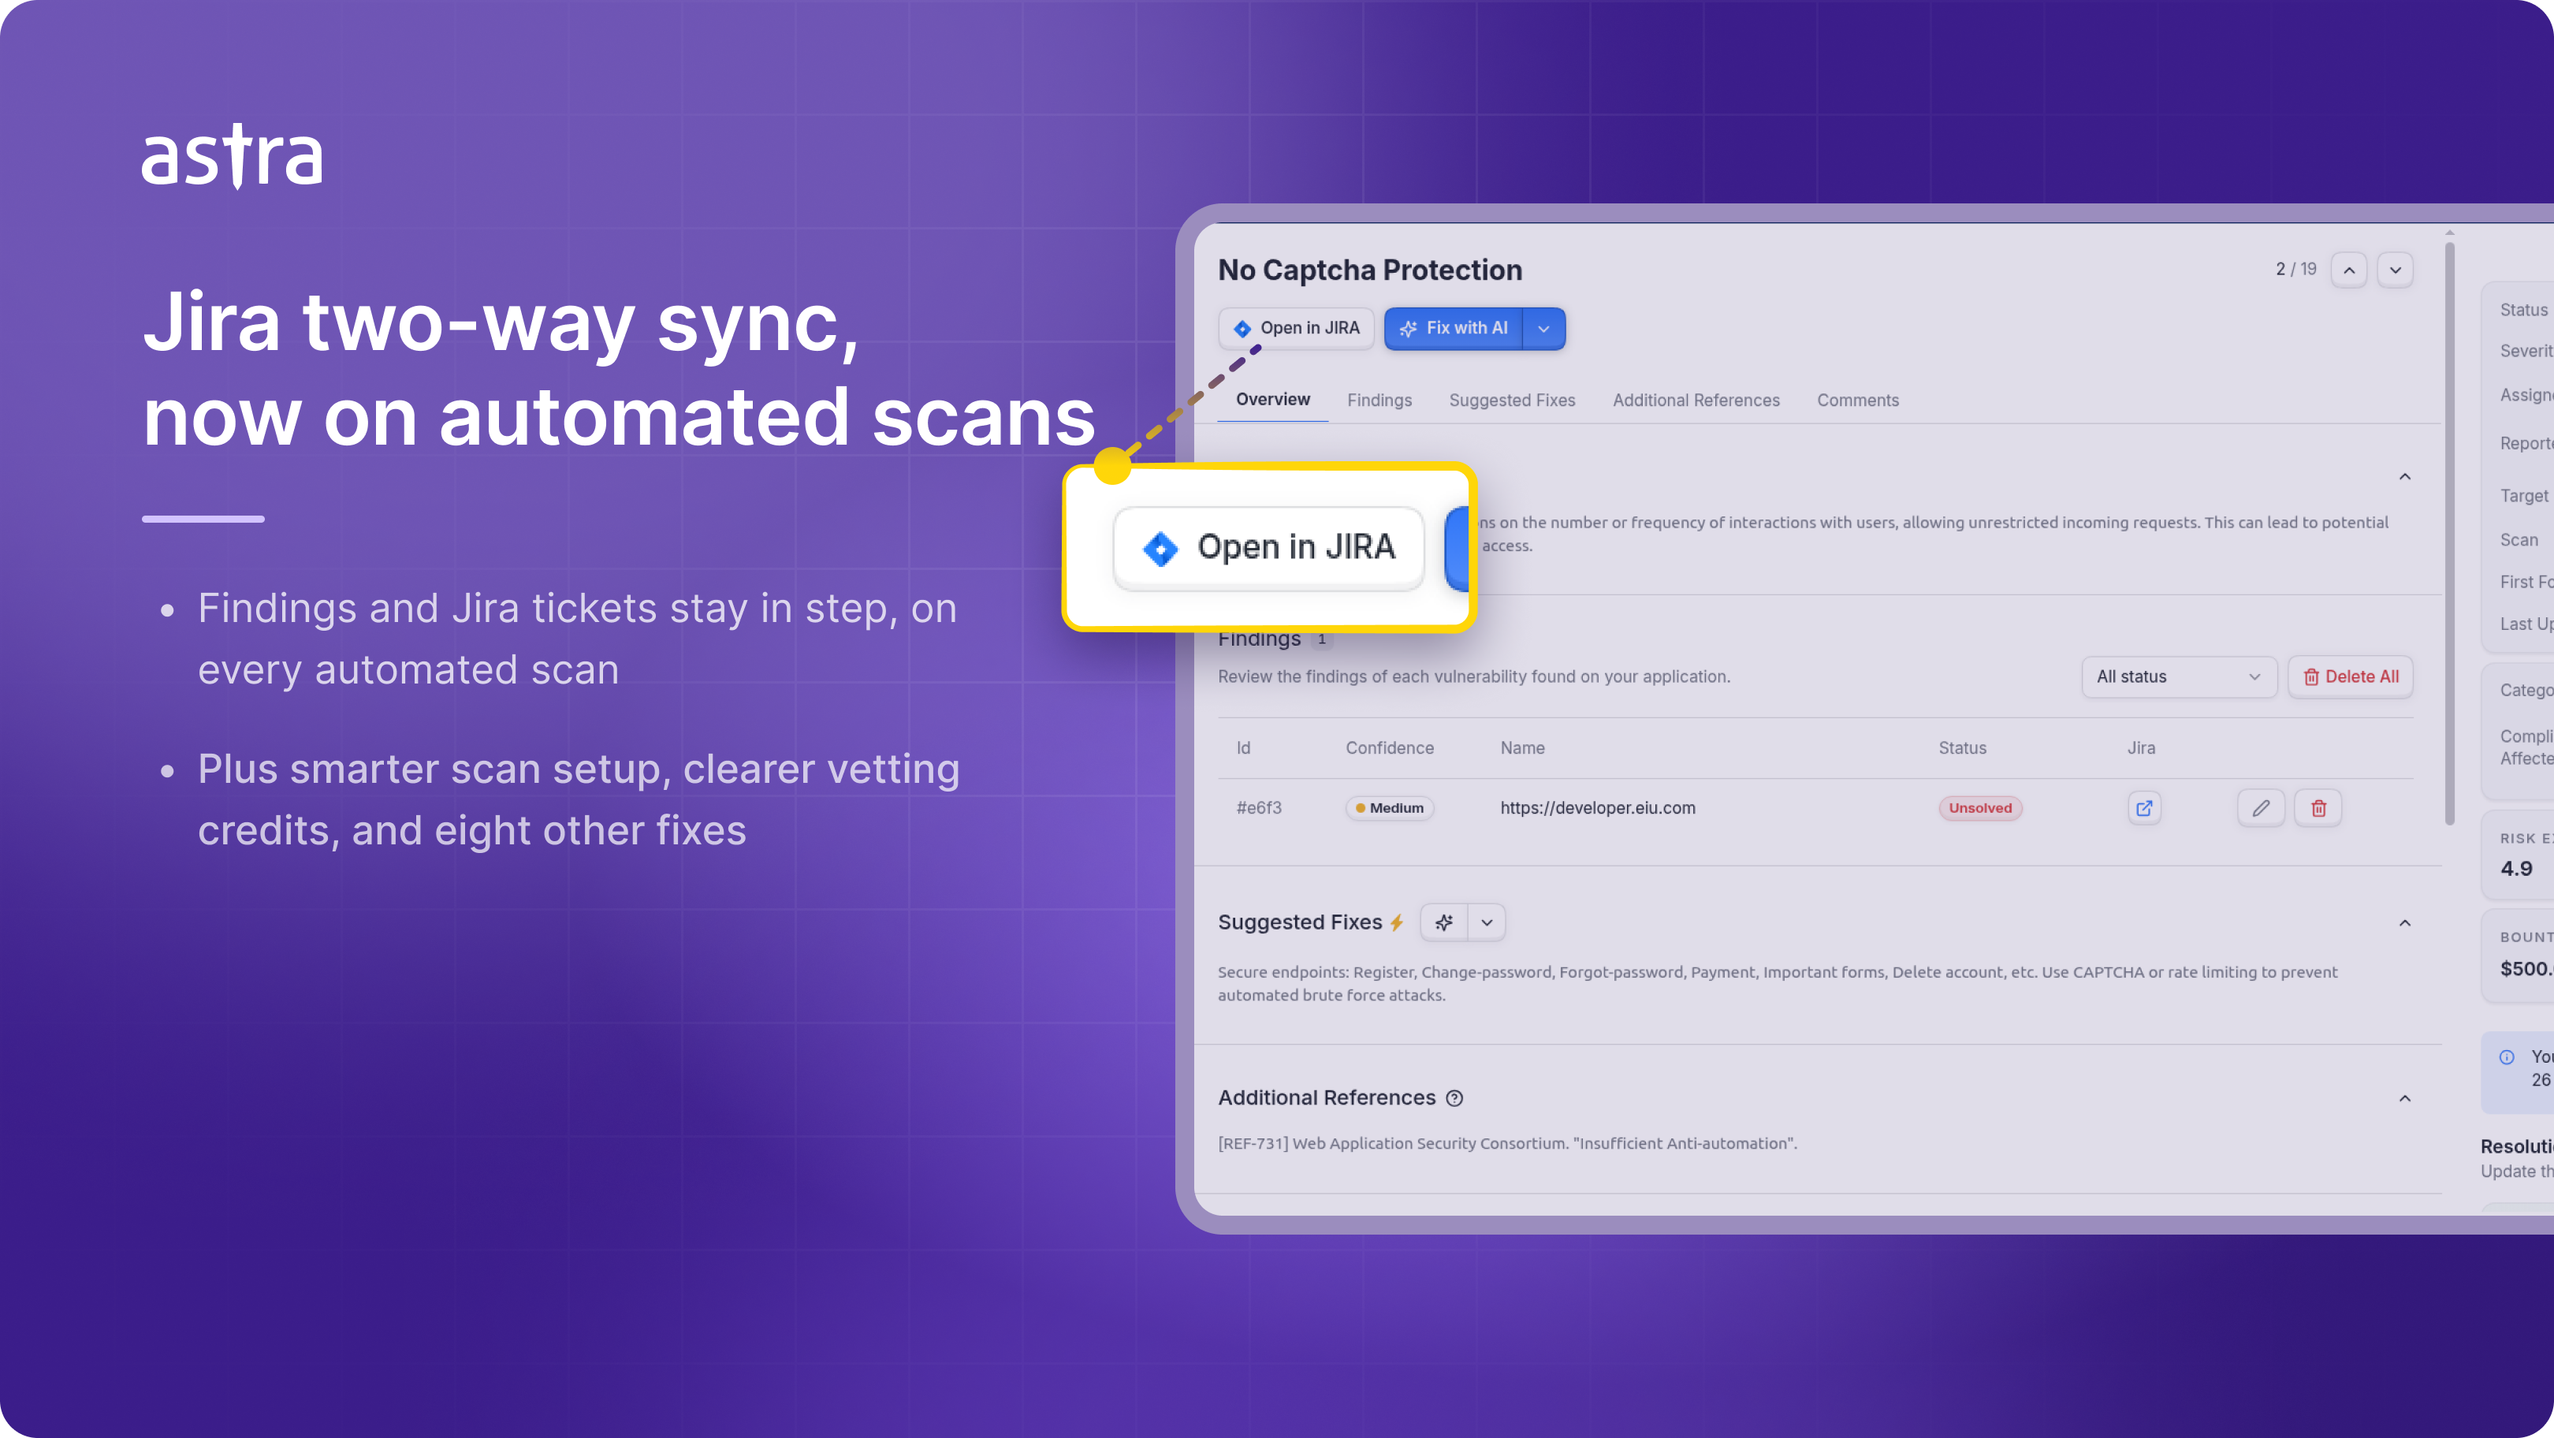Collapse the Suggested Fixes section
The image size is (2554, 1438).
click(x=2405, y=923)
